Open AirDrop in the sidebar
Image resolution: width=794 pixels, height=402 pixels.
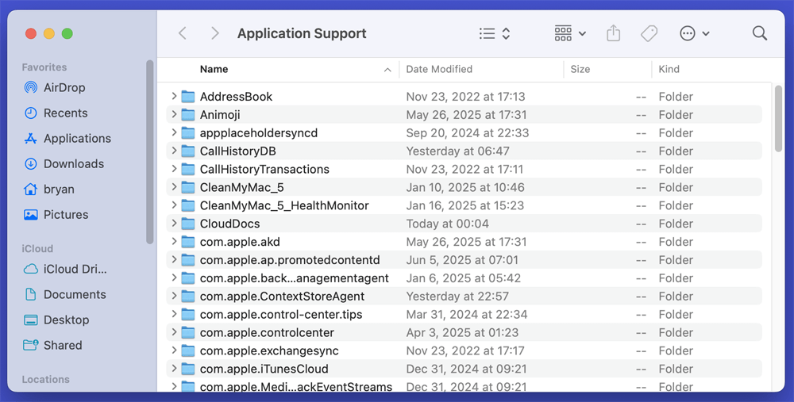coord(55,87)
